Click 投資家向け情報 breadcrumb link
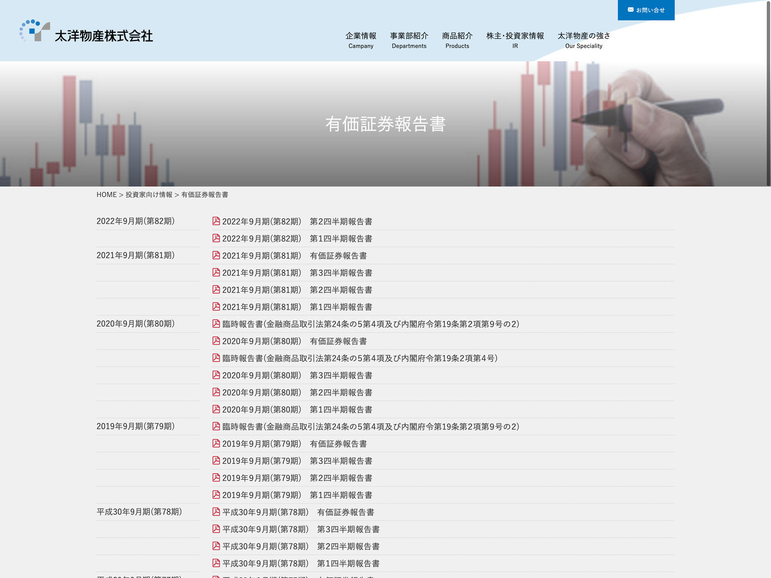 [149, 195]
